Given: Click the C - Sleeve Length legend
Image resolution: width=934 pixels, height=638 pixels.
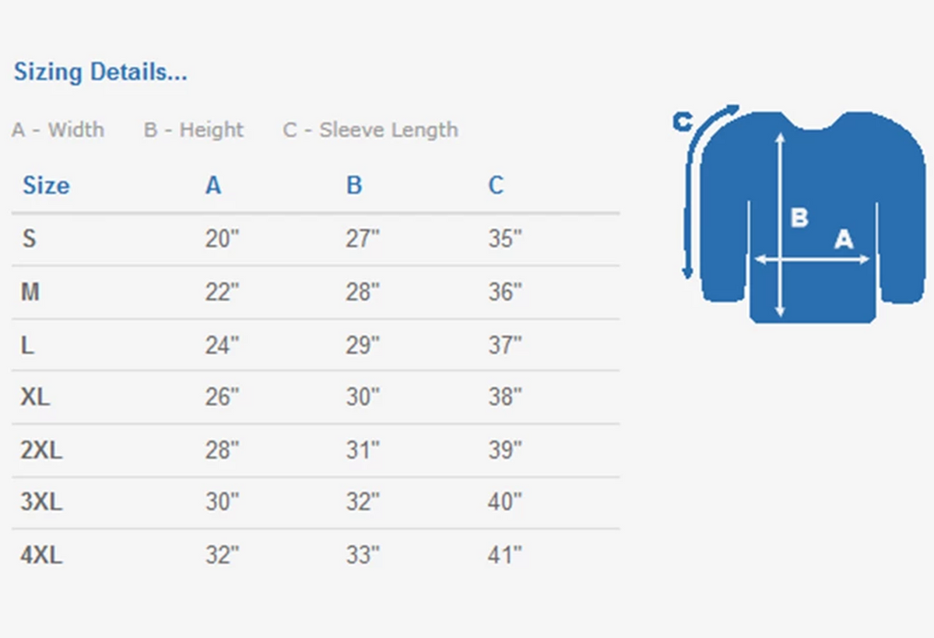Looking at the screenshot, I should pyautogui.click(x=370, y=130).
